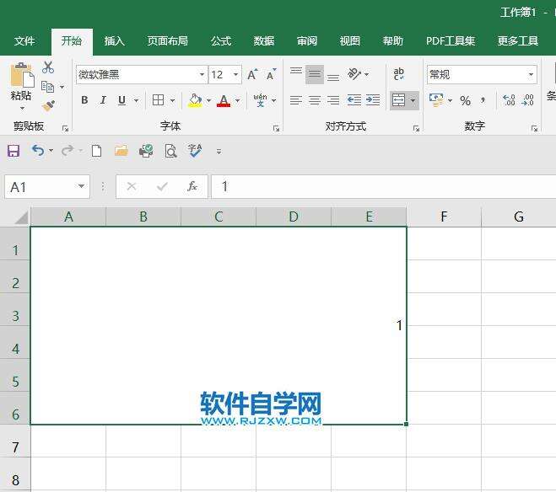Apply the yellow fill color
The image size is (556, 492).
(195, 100)
